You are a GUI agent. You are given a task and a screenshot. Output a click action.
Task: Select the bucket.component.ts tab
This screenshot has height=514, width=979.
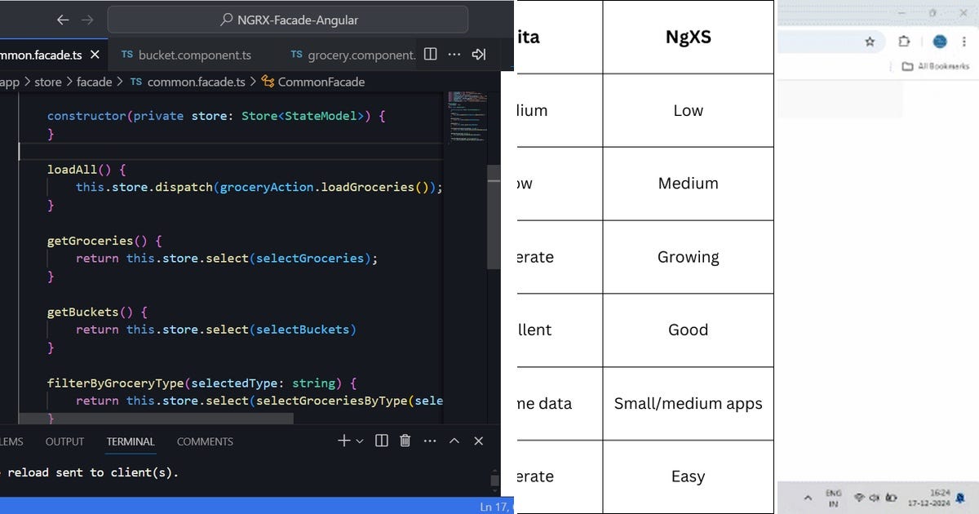point(195,55)
